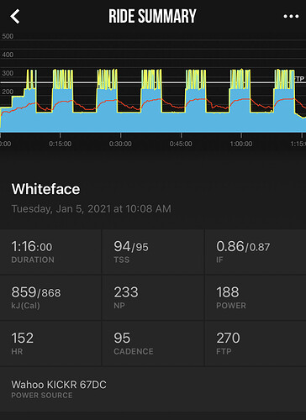306x420 pixels.
Task: Select the Ride Summary title
Action: point(152,16)
